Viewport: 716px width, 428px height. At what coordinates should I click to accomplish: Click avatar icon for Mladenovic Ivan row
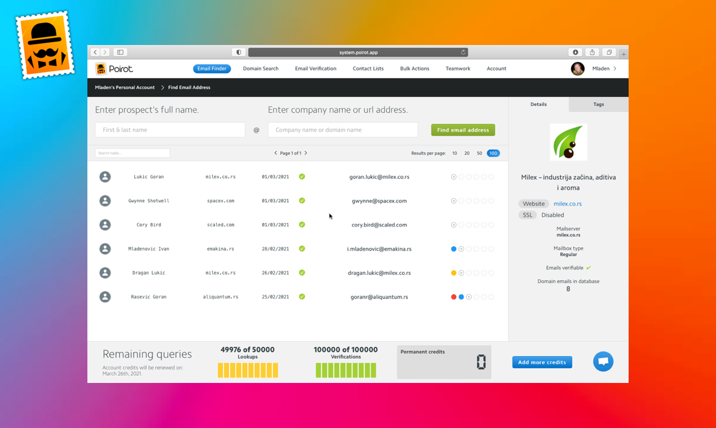[105, 249]
